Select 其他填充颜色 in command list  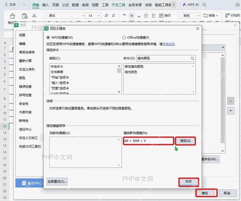[x=134, y=67]
